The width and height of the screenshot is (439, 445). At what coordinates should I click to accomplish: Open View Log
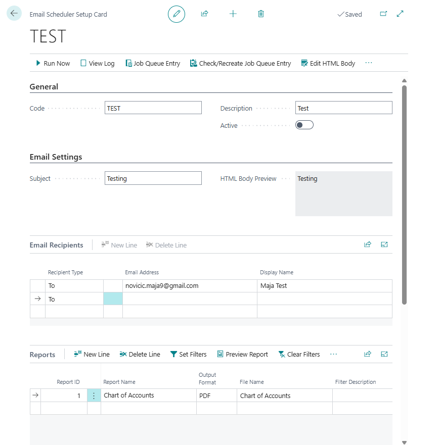click(98, 63)
